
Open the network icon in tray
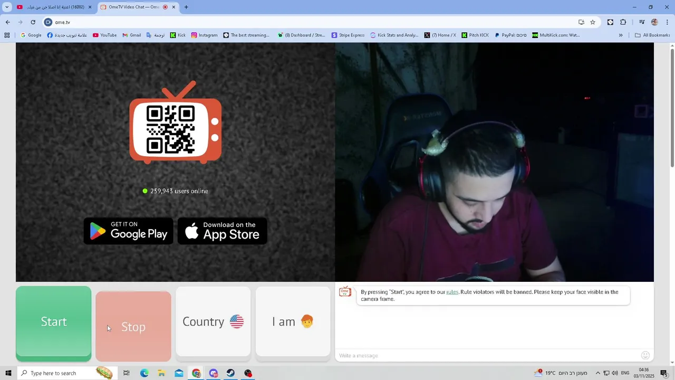pyautogui.click(x=606, y=373)
